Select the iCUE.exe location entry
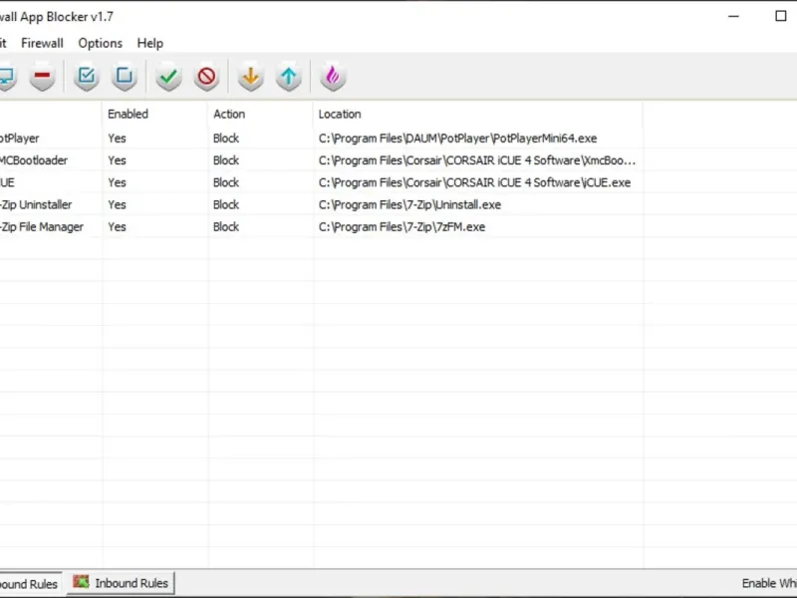The height and width of the screenshot is (598, 797). click(x=474, y=182)
